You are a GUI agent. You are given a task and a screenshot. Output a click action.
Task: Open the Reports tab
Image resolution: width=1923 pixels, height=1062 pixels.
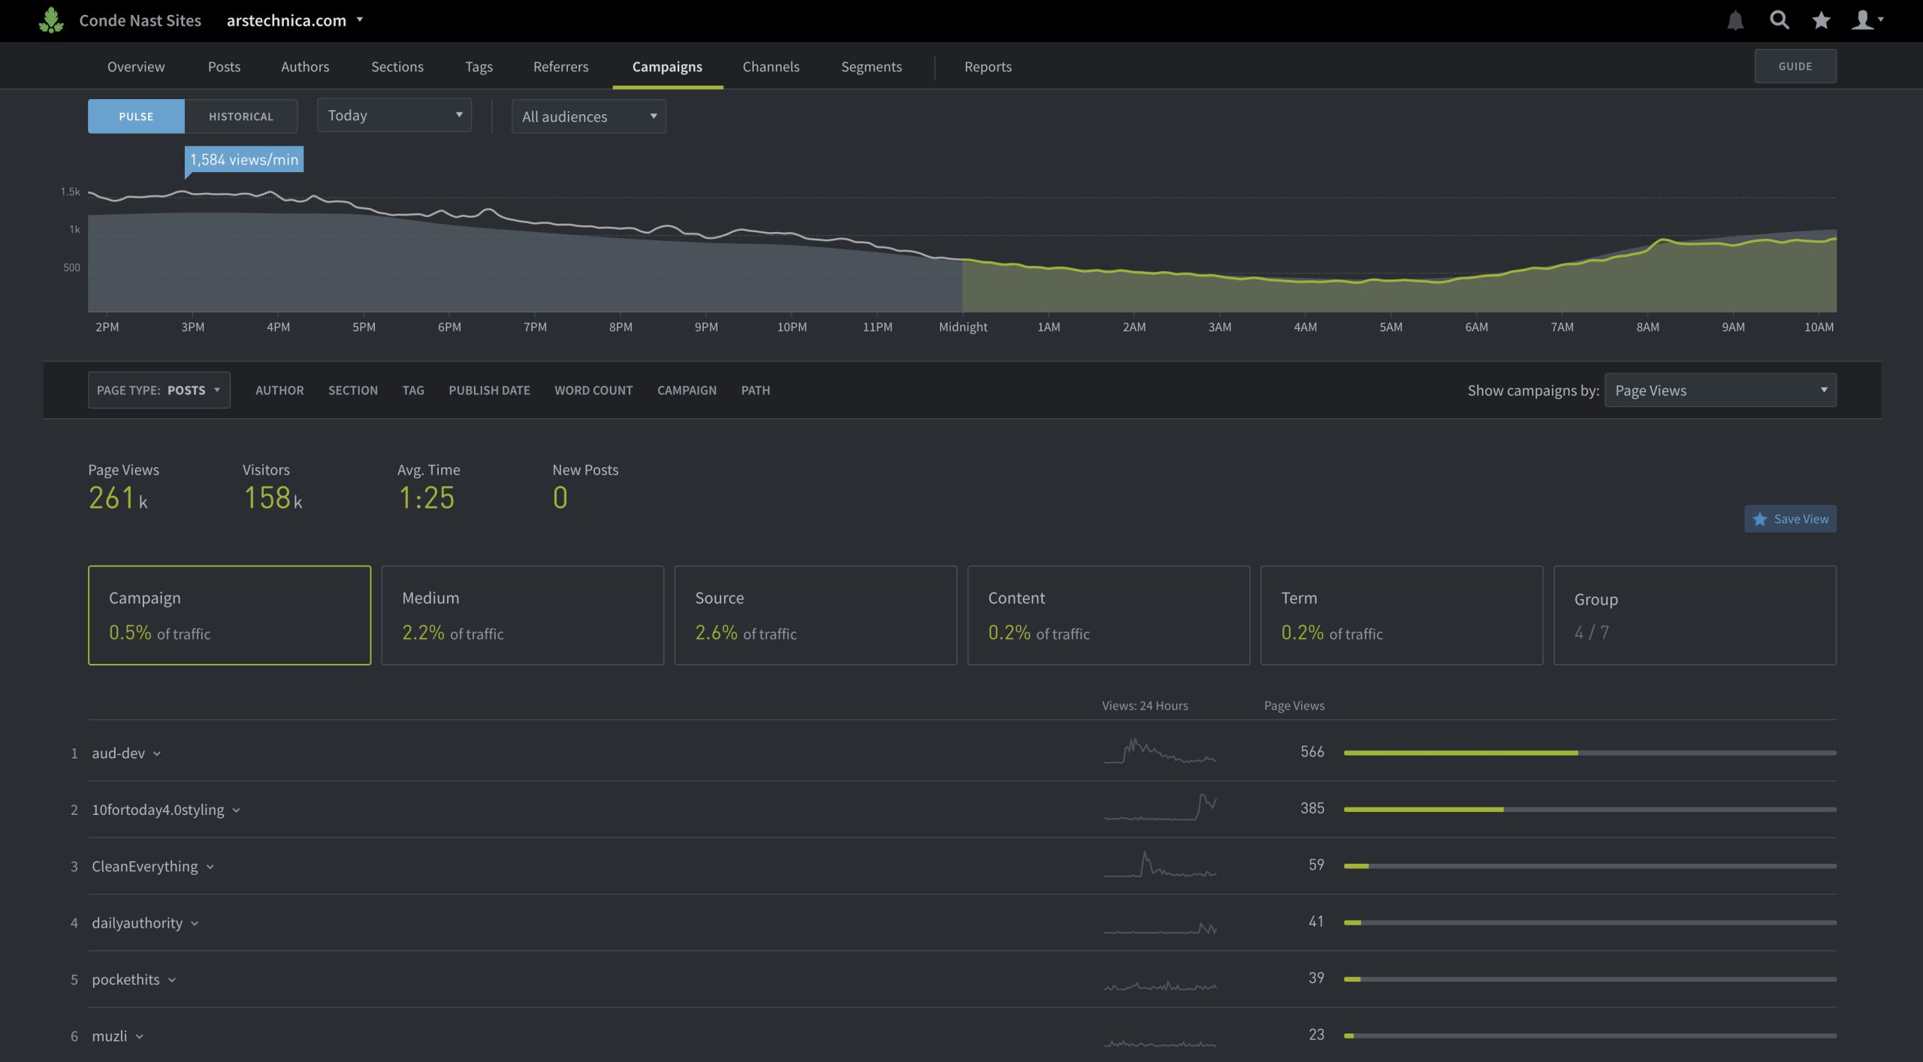tap(988, 66)
